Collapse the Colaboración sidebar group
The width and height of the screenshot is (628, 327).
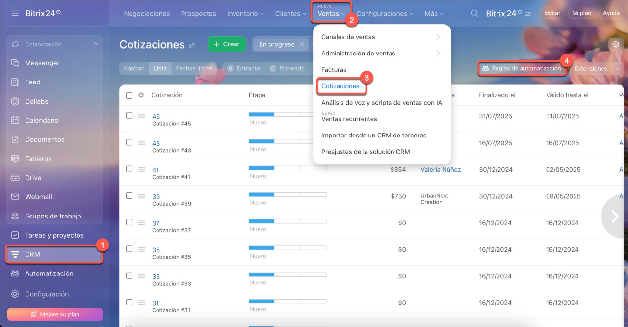point(95,44)
